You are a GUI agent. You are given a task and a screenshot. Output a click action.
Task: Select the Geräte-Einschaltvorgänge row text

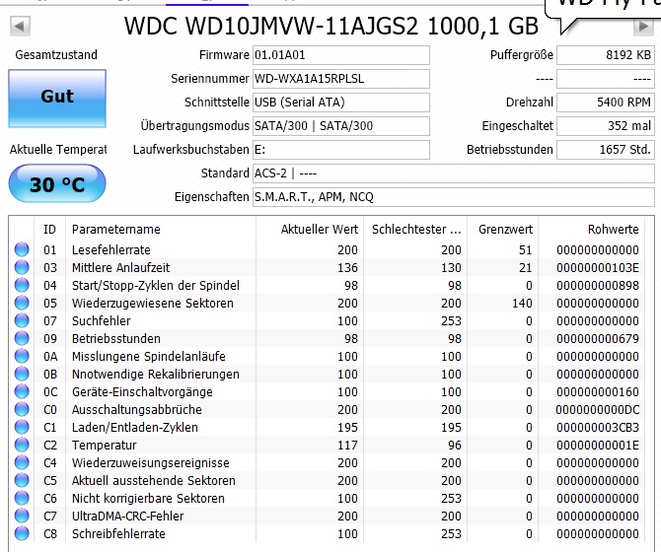click(x=142, y=392)
